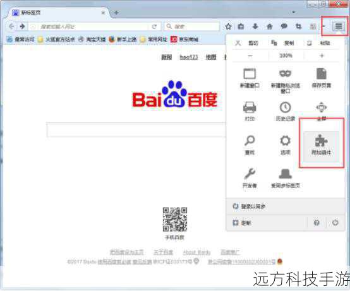Open the hamburger menu button
The height and width of the screenshot is (291, 350).
pyautogui.click(x=339, y=27)
